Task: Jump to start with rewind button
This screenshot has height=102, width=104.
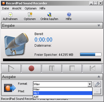Action: [x=92, y=68]
